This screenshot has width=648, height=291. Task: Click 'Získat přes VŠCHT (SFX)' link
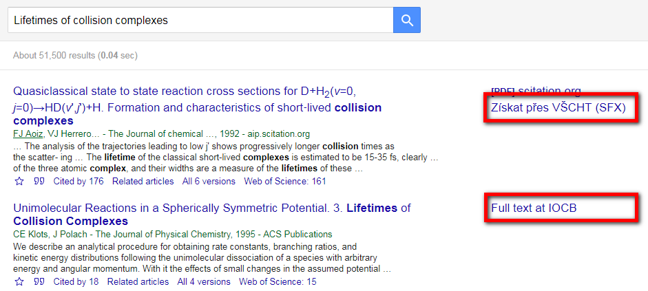558,108
